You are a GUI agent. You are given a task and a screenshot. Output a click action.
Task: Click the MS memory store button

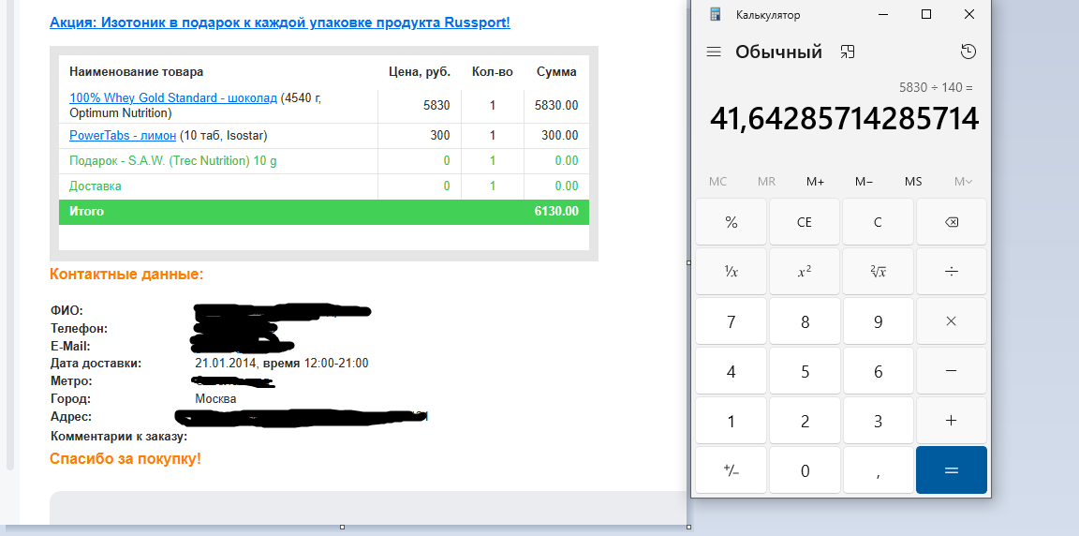pos(914,182)
